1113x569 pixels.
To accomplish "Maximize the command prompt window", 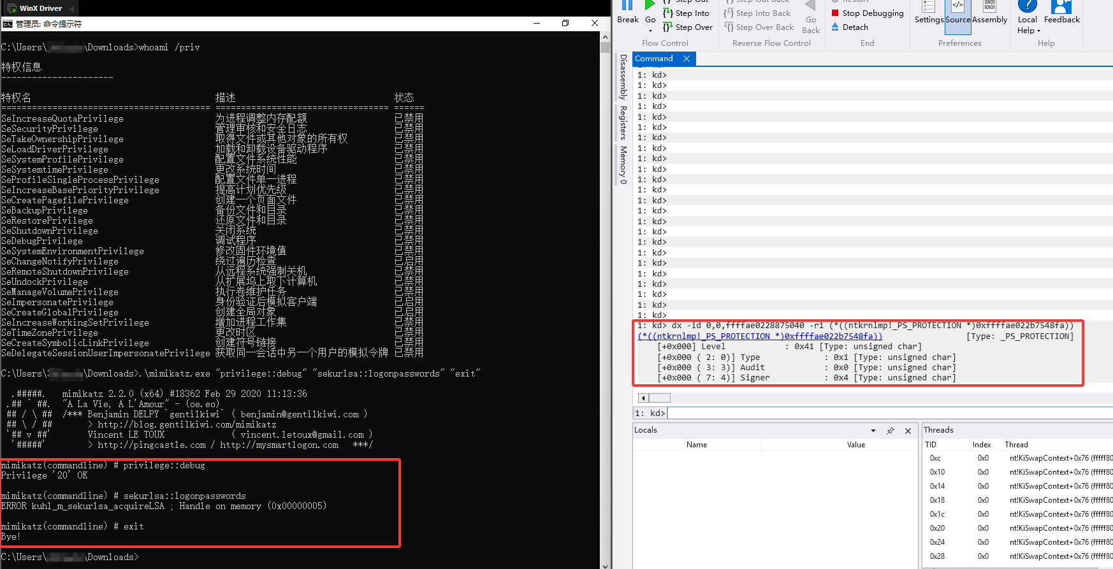I will click(x=565, y=24).
